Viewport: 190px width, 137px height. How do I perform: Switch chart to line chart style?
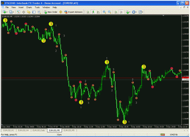tap(98, 12)
